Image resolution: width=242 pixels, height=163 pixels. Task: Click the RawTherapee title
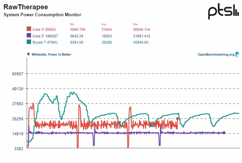tap(26, 7)
